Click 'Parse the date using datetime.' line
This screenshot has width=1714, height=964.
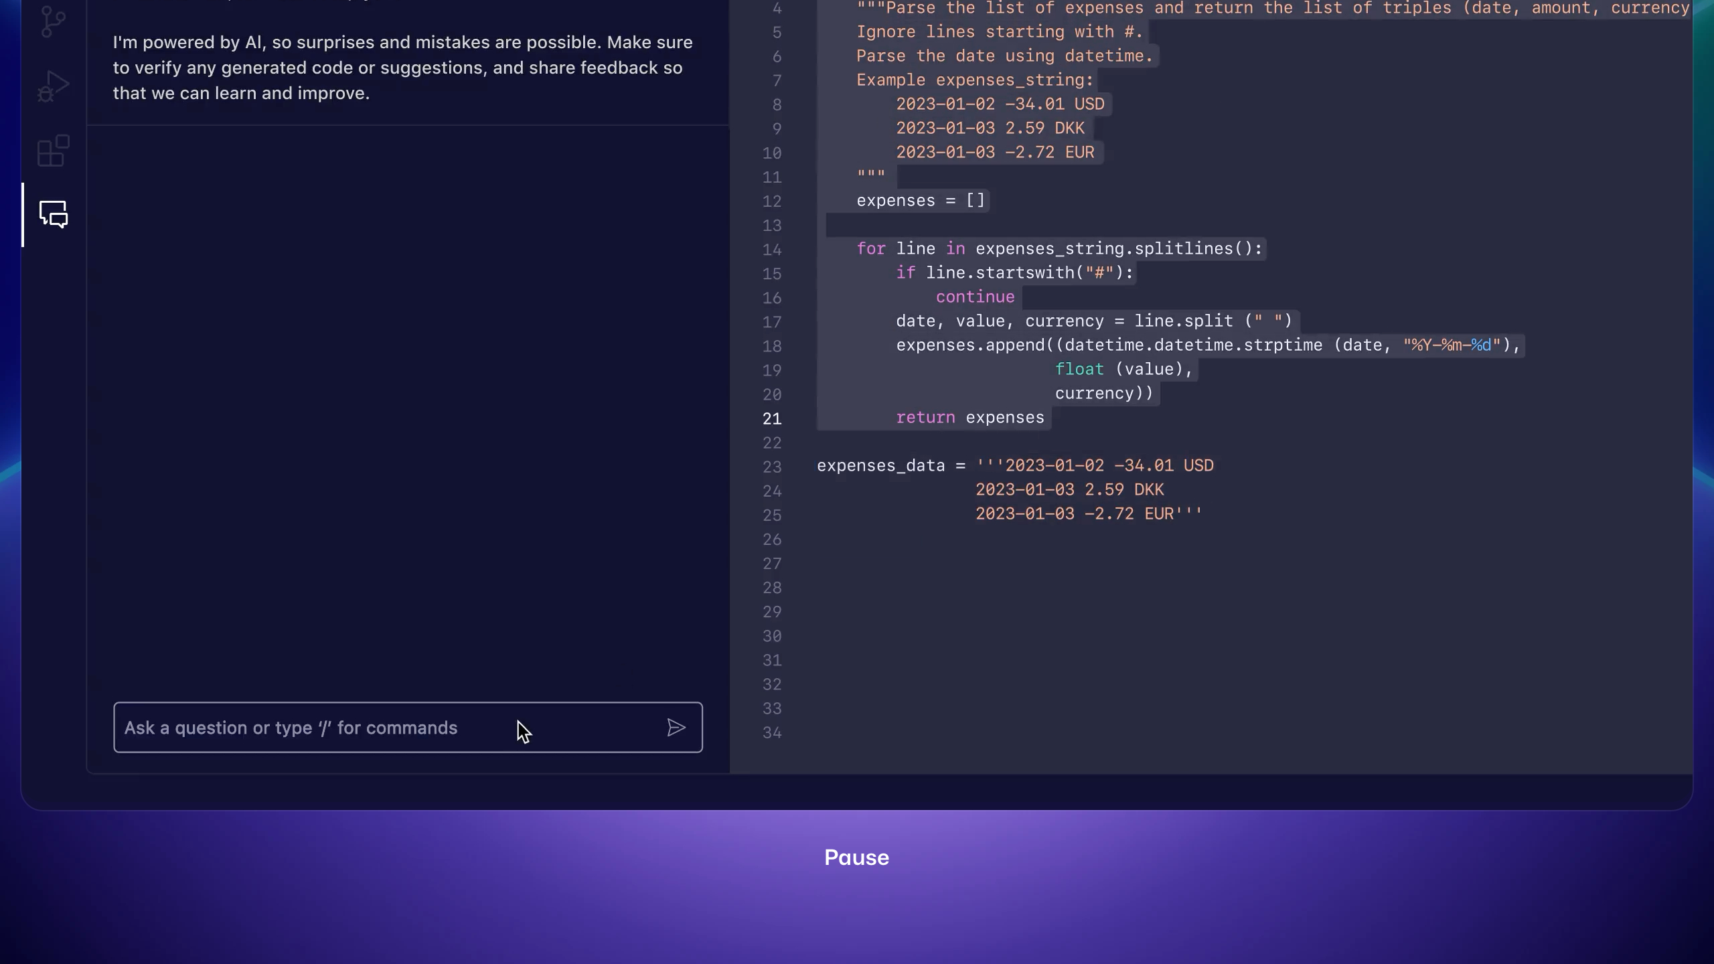point(1004,56)
